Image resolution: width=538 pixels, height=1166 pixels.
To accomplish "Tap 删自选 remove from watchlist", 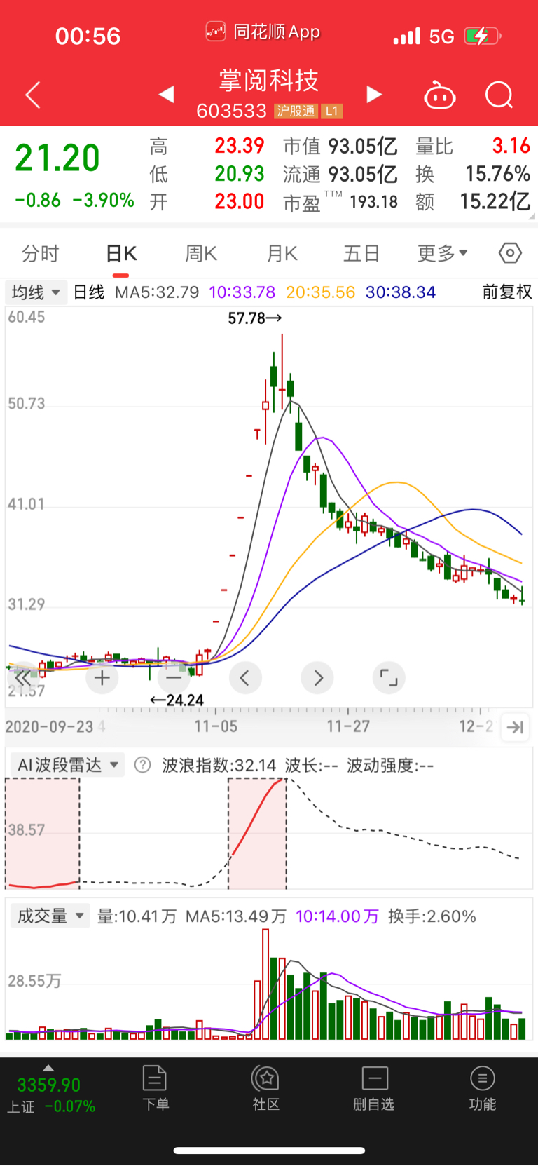I will click(374, 1088).
